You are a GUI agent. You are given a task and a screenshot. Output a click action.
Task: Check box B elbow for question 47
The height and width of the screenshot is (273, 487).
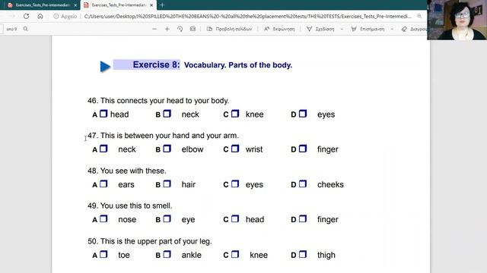(x=167, y=149)
